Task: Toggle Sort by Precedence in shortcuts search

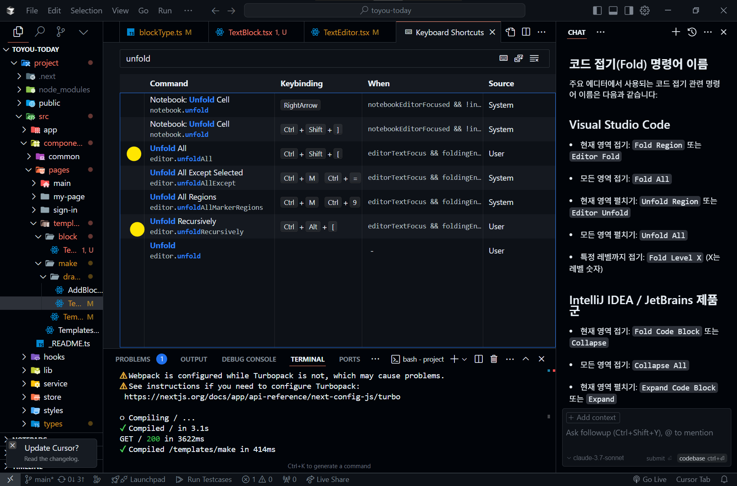Action: coord(519,58)
